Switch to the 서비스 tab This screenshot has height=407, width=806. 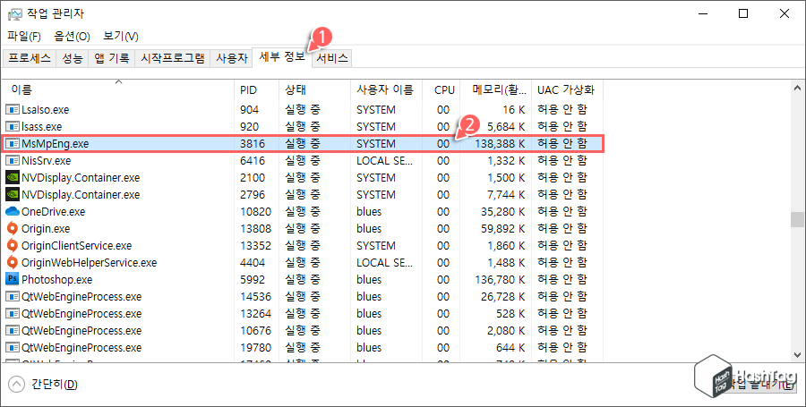(x=332, y=58)
